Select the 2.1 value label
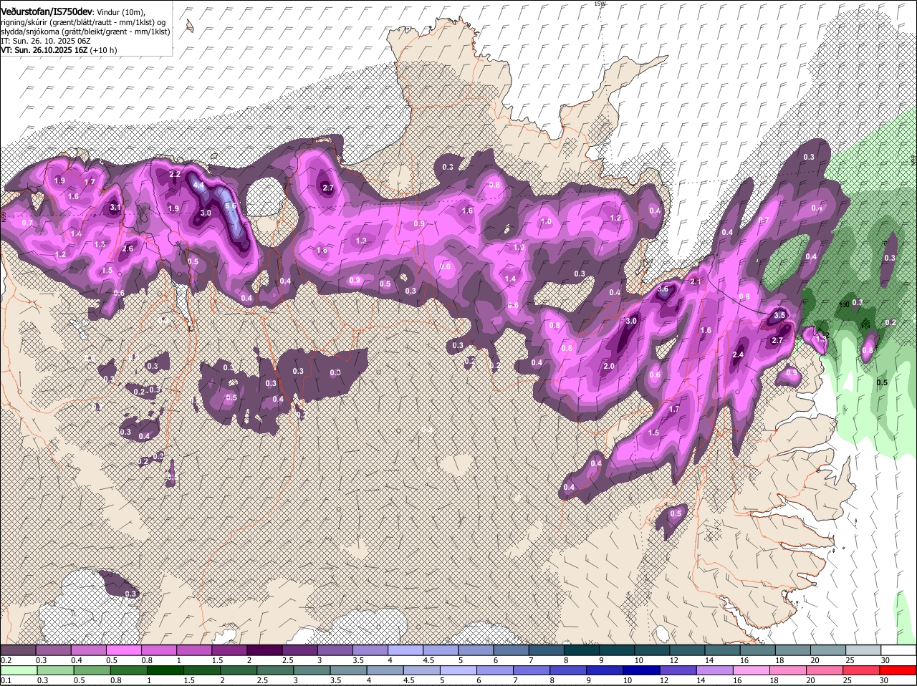The width and height of the screenshot is (917, 686). pyautogui.click(x=695, y=282)
